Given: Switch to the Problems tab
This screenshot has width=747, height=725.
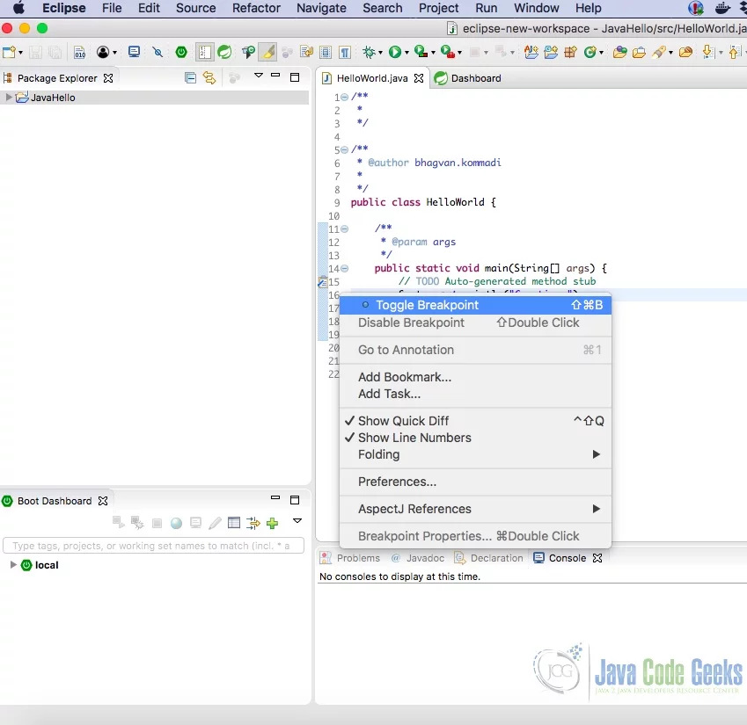Looking at the screenshot, I should tap(351, 558).
